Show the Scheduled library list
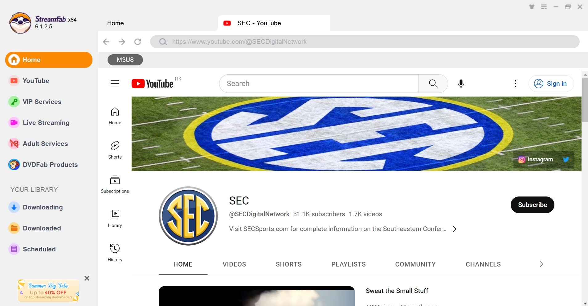 coord(32,249)
